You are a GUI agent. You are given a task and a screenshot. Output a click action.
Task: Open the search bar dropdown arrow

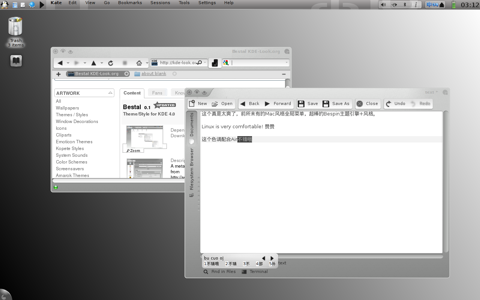pyautogui.click(x=286, y=63)
